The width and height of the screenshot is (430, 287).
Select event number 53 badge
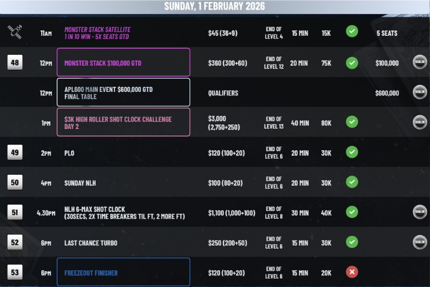pos(15,272)
